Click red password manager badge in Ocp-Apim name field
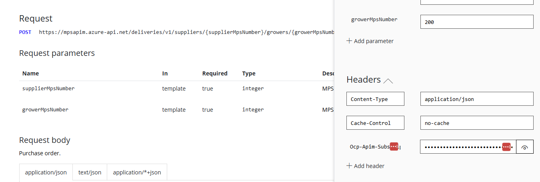The height and width of the screenshot is (182, 540). point(394,146)
